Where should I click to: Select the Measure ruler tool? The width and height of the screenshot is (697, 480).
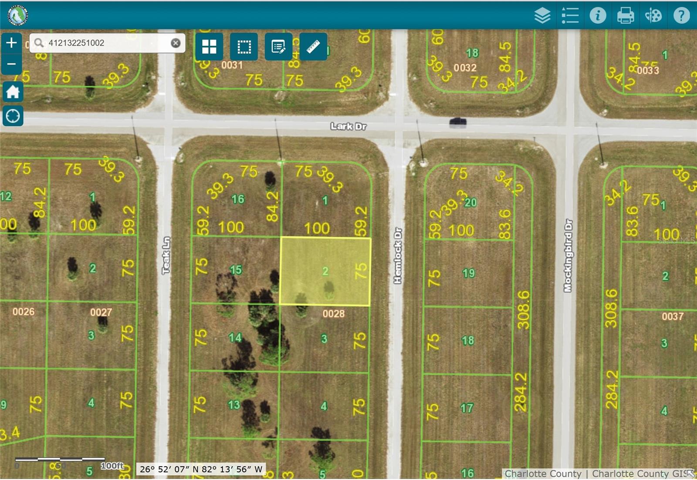tap(312, 47)
